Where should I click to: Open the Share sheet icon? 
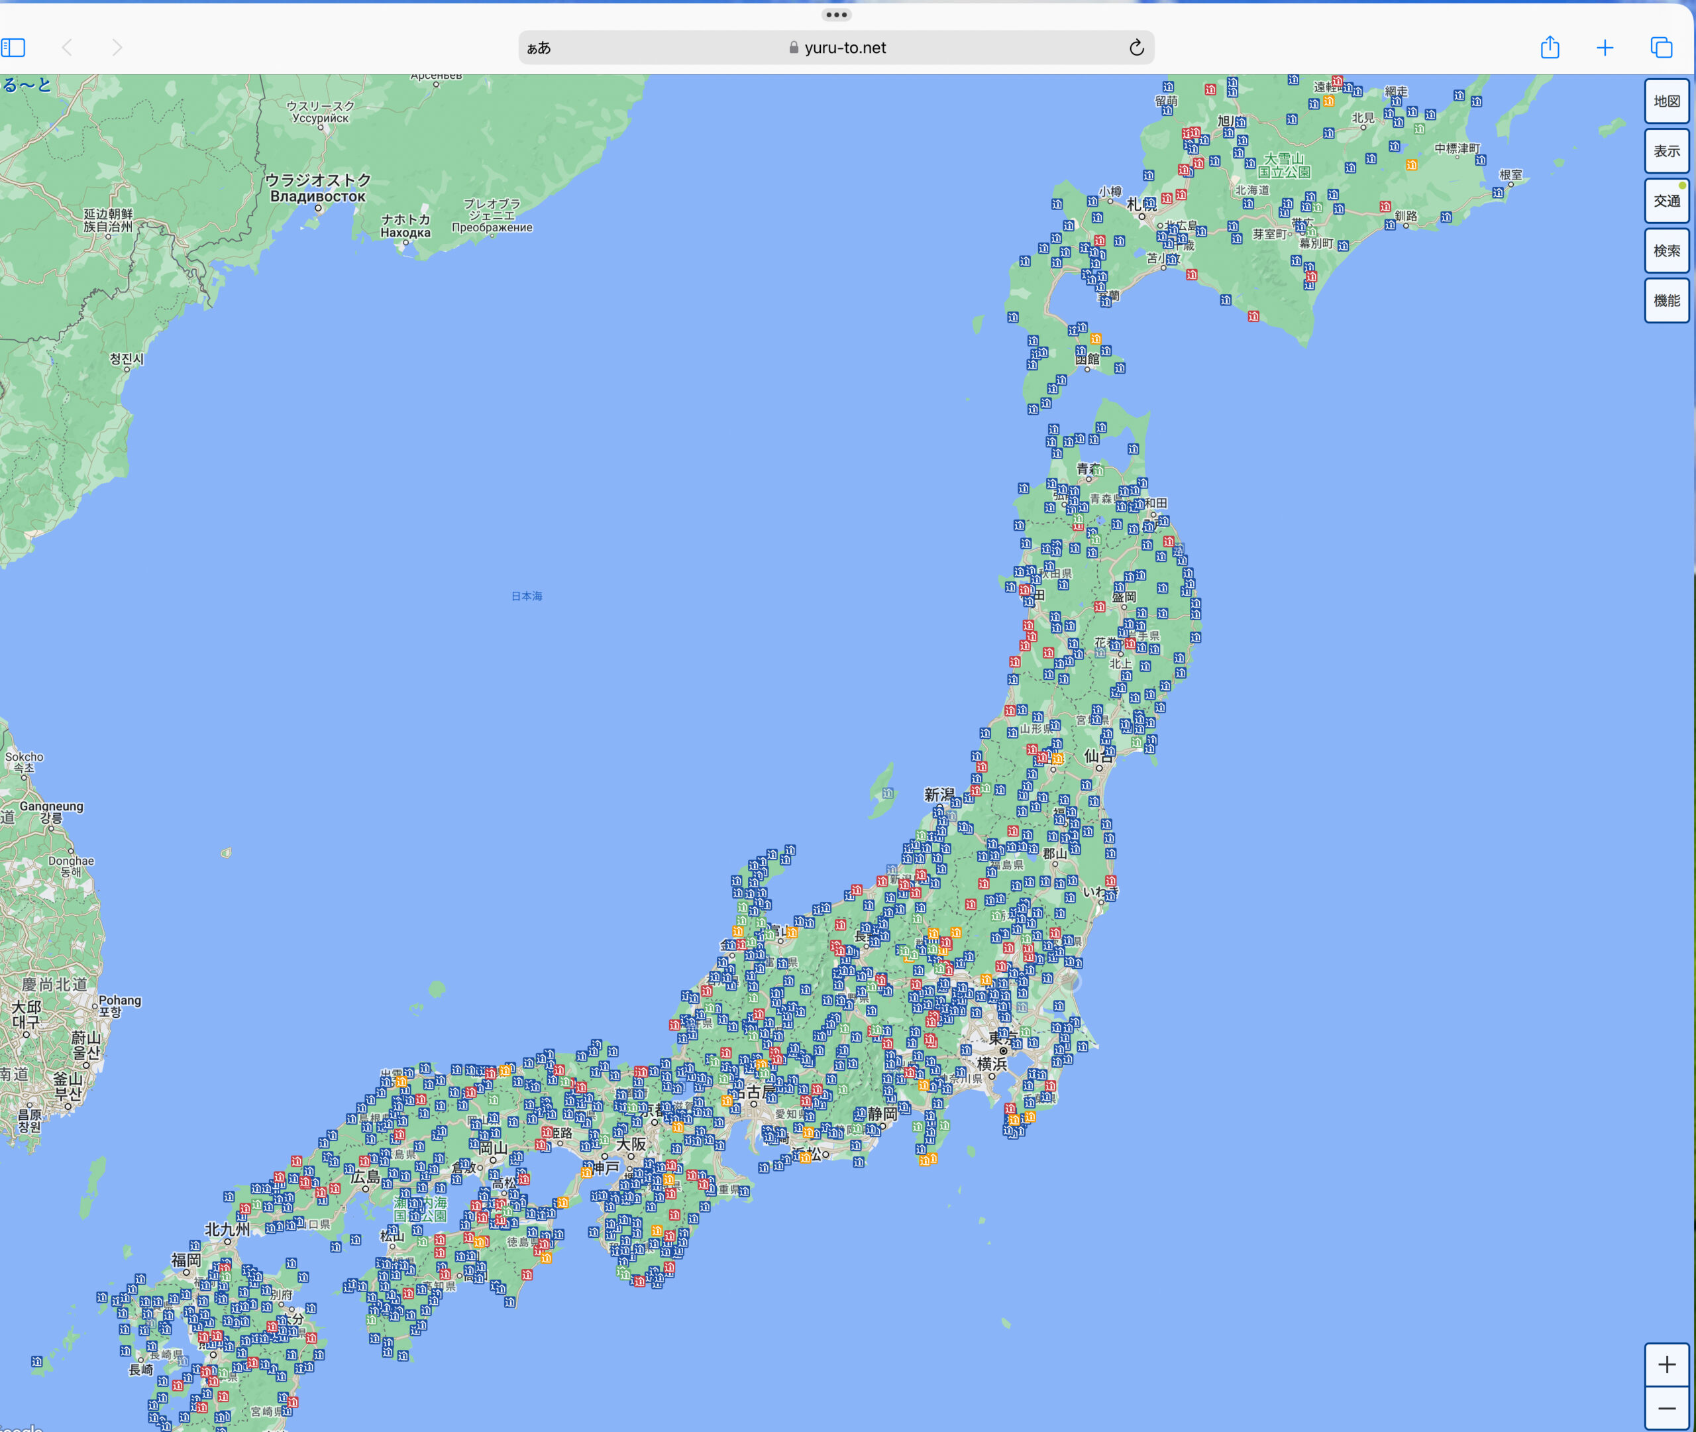(1550, 47)
